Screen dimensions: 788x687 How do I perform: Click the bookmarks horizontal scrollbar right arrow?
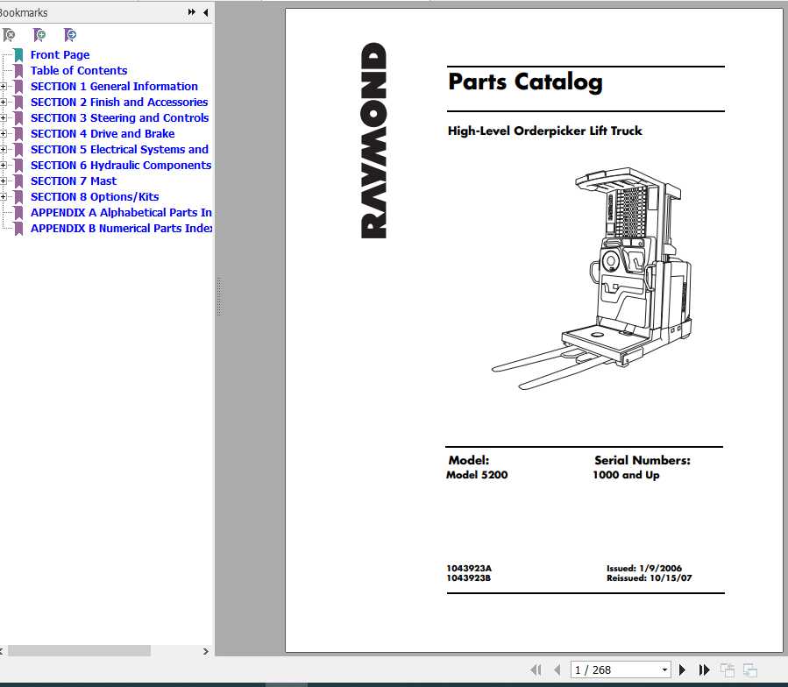point(206,651)
